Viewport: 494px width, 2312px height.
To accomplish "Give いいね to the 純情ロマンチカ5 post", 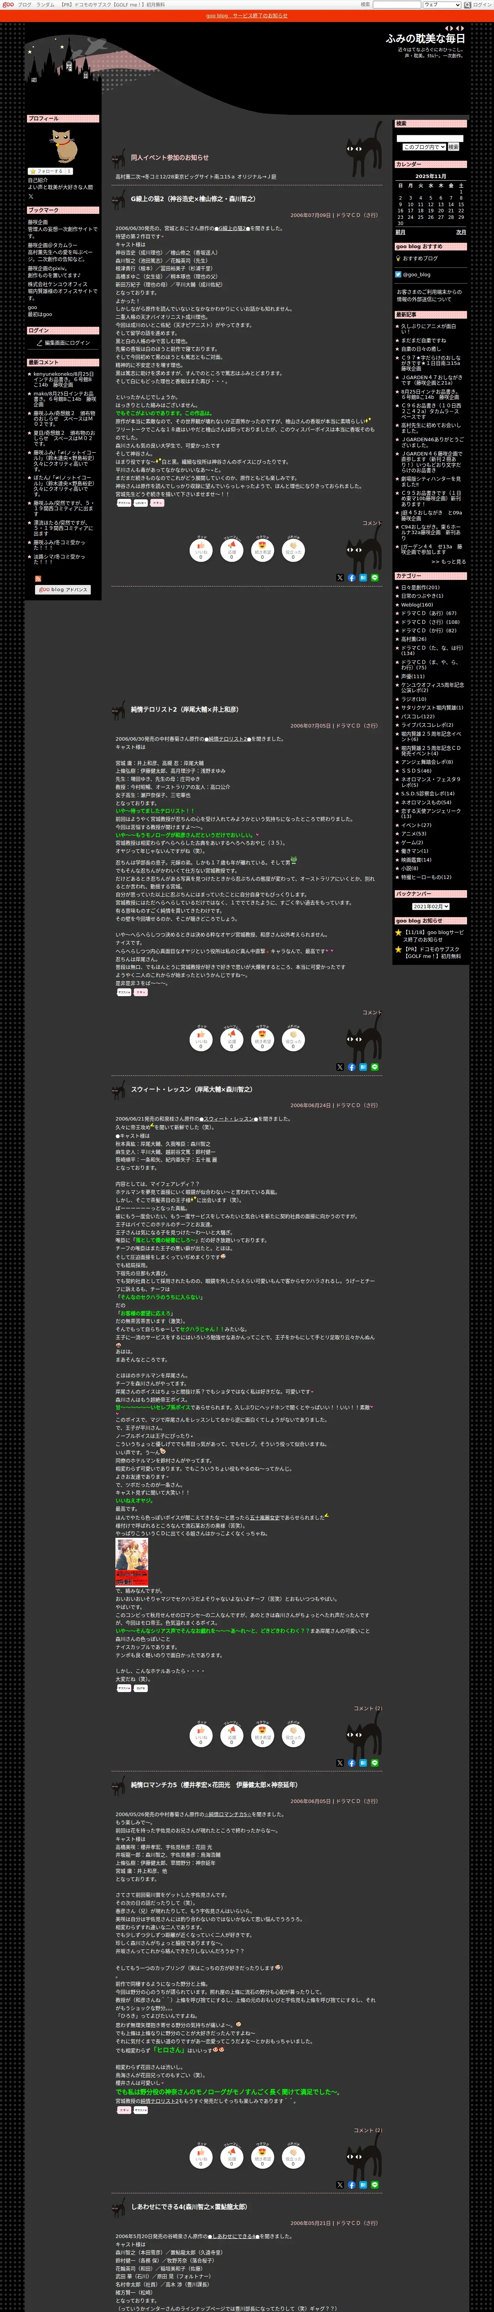I will [201, 2157].
